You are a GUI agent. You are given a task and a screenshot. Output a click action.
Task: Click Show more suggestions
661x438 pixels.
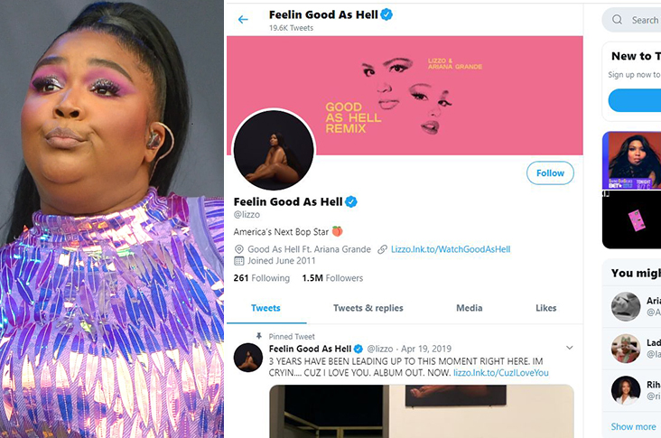tap(634, 426)
